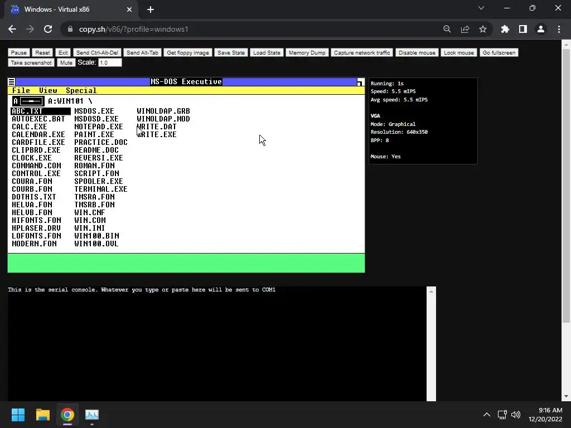The width and height of the screenshot is (571, 428).
Task: Open the volume tray icon
Action: point(516,415)
